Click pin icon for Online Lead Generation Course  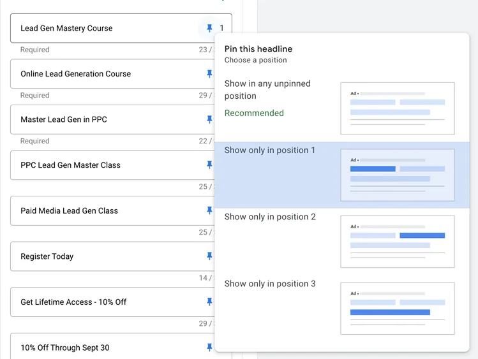pos(209,74)
